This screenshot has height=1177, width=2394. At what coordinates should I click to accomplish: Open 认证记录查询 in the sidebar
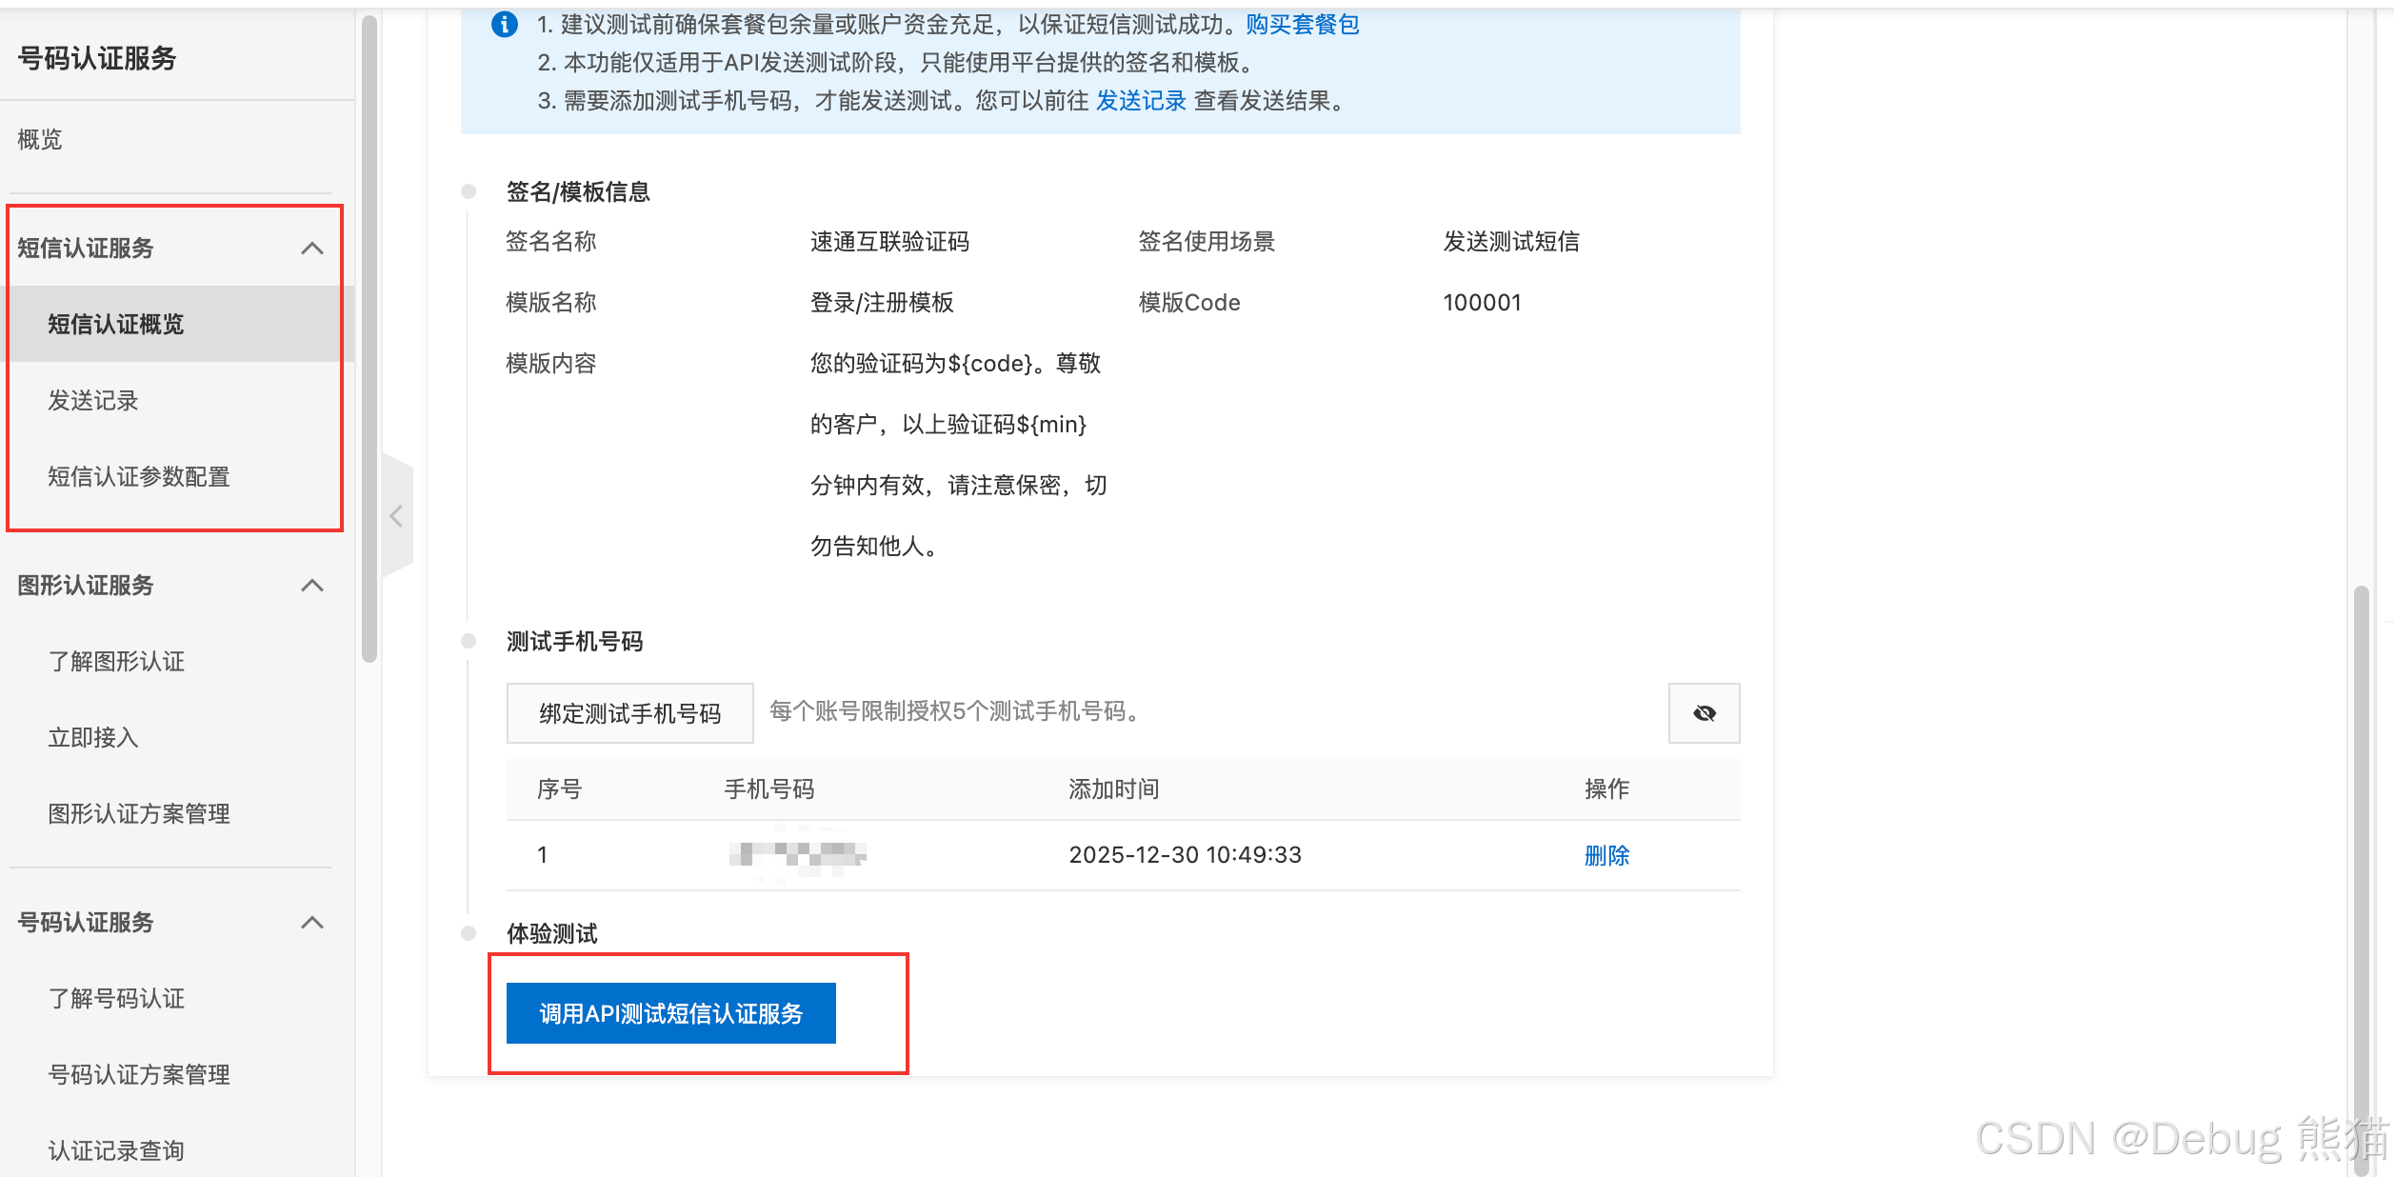[x=115, y=1149]
